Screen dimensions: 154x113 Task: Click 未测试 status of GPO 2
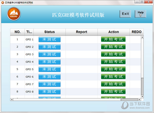[x=50, y=47]
